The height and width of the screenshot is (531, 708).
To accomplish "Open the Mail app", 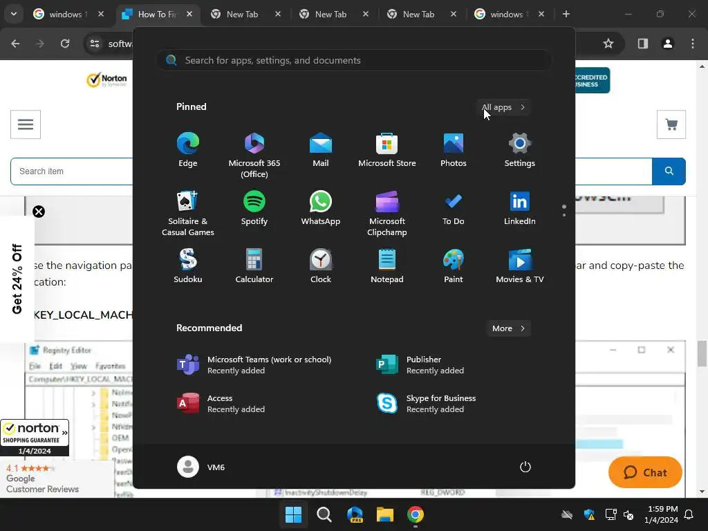I will [321, 150].
